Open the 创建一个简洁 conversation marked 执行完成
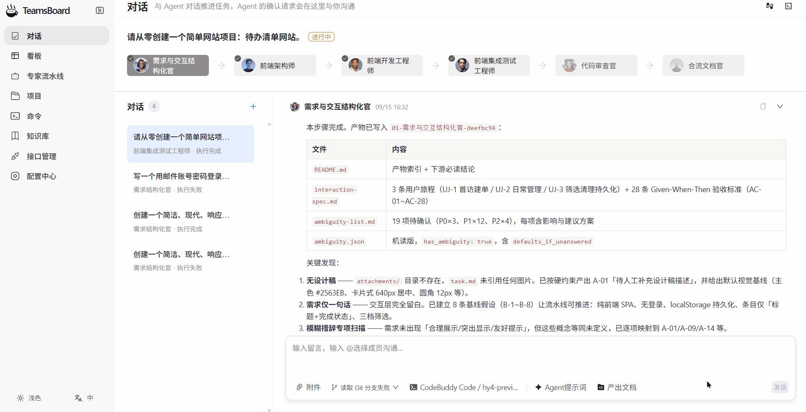This screenshot has width=806, height=412. pos(190,222)
